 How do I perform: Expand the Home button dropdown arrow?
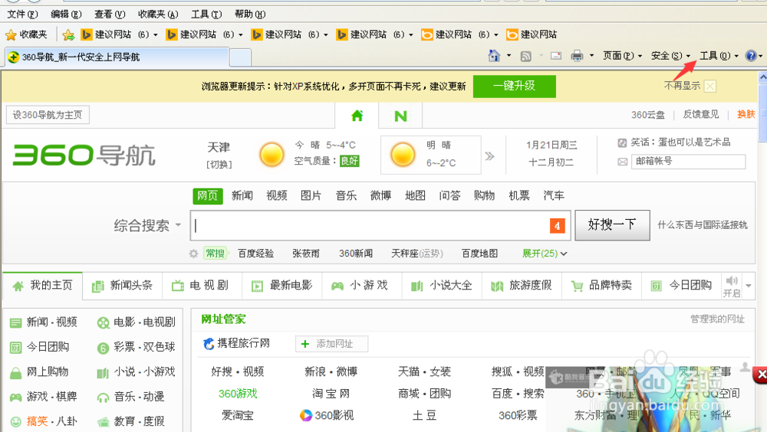click(509, 56)
